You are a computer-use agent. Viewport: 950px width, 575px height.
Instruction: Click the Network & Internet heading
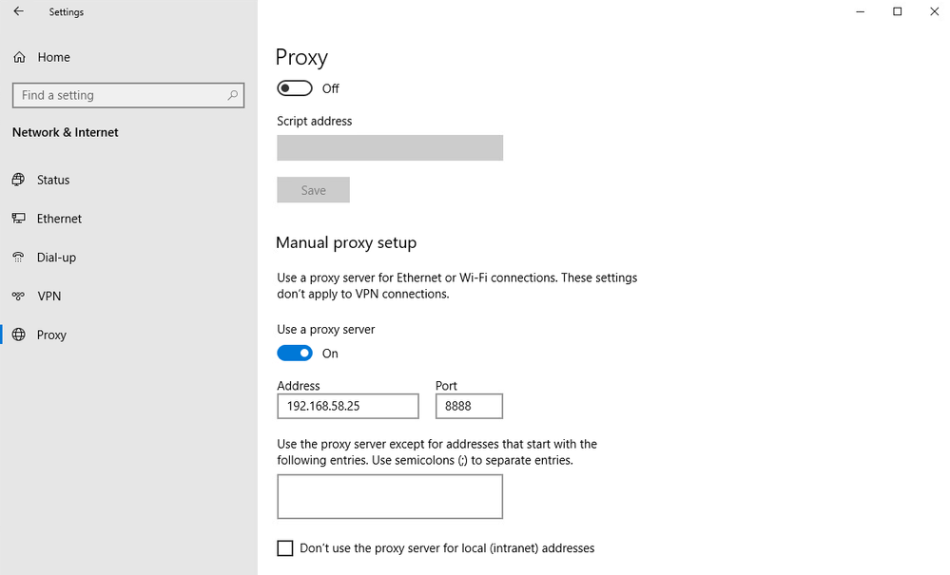(66, 132)
